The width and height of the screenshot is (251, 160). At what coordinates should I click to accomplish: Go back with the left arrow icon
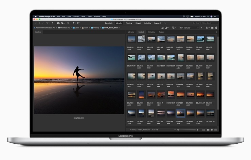tap(36, 23)
